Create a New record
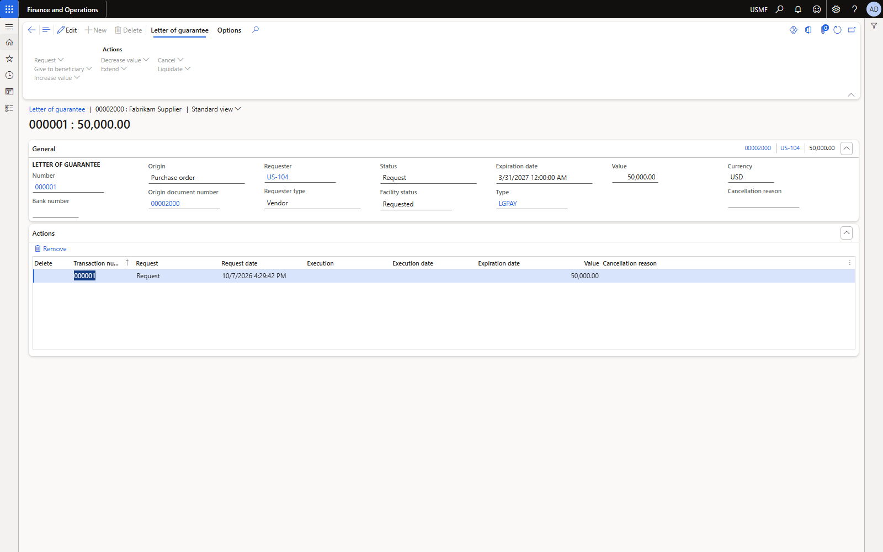Image resolution: width=883 pixels, height=552 pixels. [x=96, y=30]
